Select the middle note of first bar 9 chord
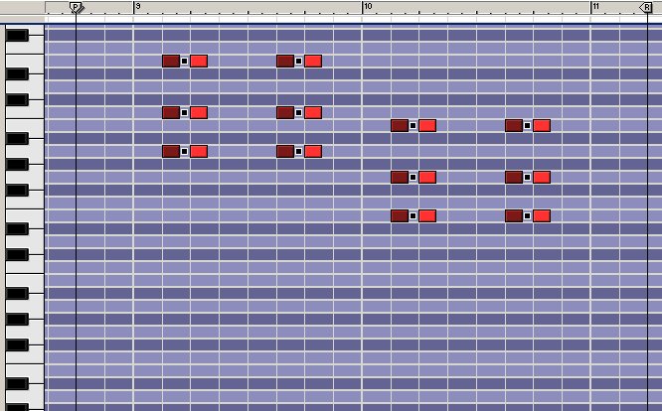662x411 pixels. point(171,112)
